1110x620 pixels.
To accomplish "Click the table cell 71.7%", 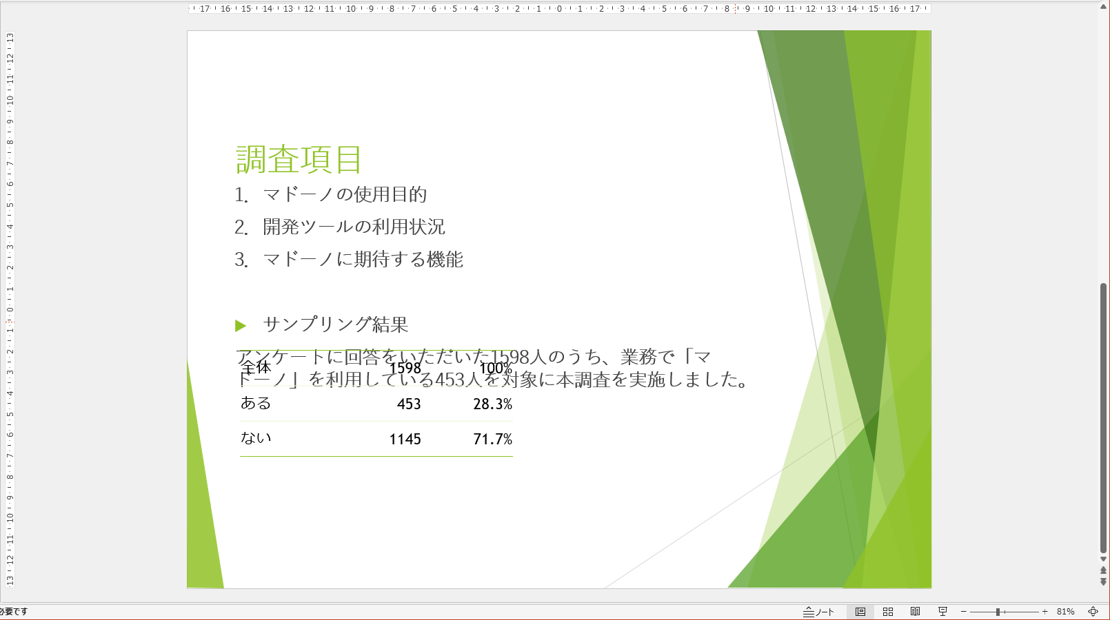I will click(x=492, y=440).
